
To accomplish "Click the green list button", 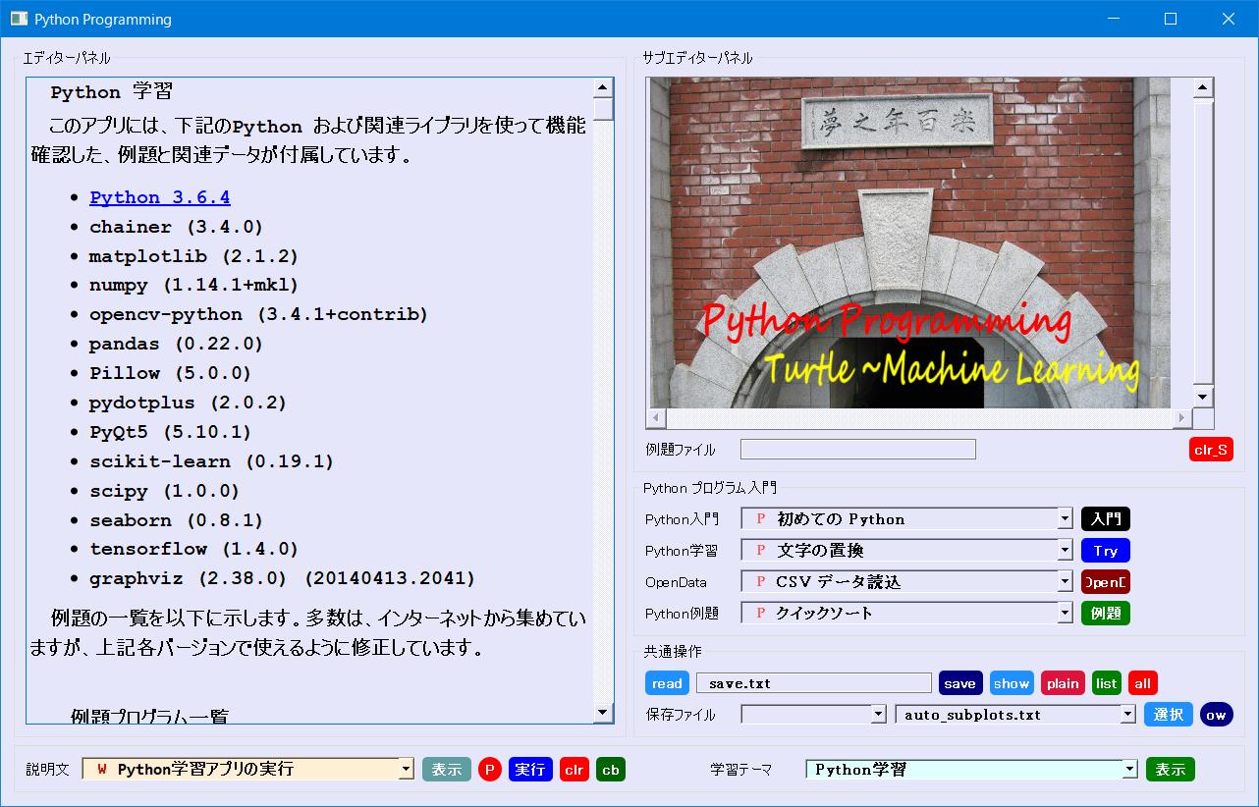I will coord(1107,683).
